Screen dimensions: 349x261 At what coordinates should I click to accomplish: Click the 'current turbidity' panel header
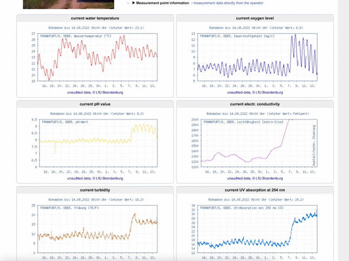(95, 190)
